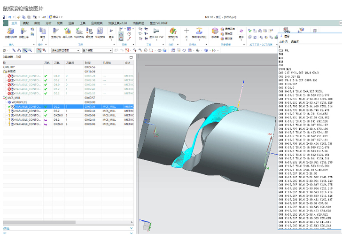342x235 pixels.
Task: Click the 属性 (Properties) ribbon icon
Action: (x=42, y=31)
